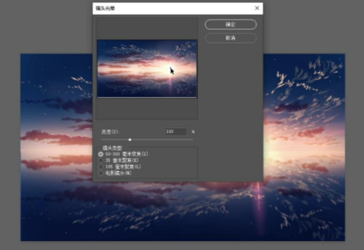Image resolution: width=364 pixels, height=250 pixels.
Task: Close the 镜头光晕 dialog
Action: (x=257, y=8)
